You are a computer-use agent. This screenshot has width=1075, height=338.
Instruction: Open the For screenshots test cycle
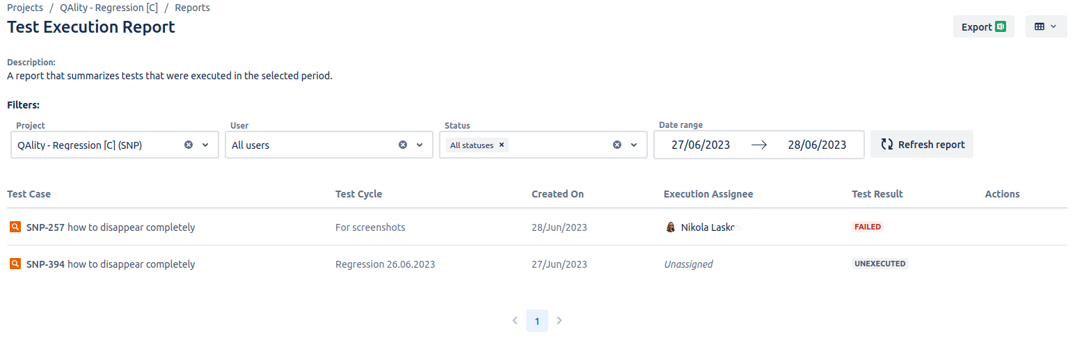(370, 227)
